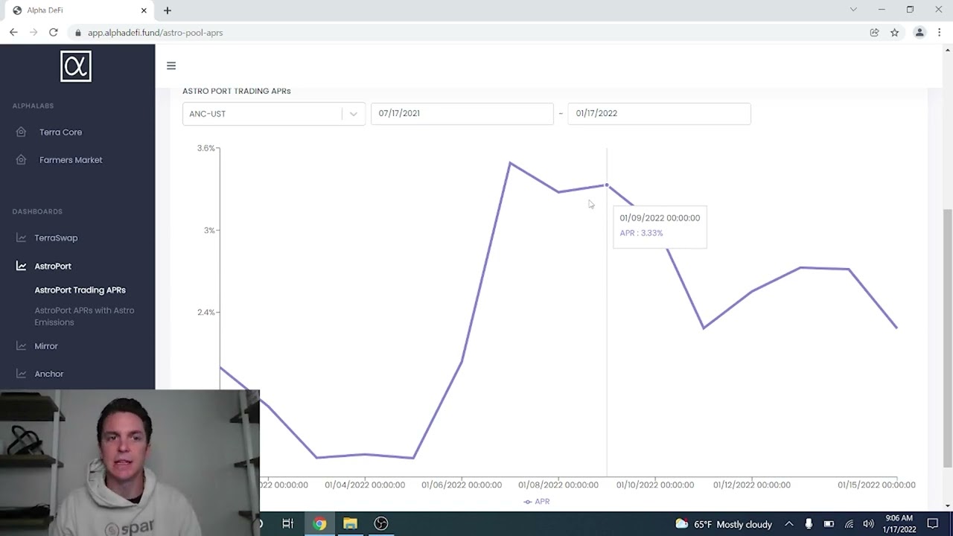The height and width of the screenshot is (536, 953).
Task: Show hidden system tray icons
Action: pyautogui.click(x=789, y=524)
